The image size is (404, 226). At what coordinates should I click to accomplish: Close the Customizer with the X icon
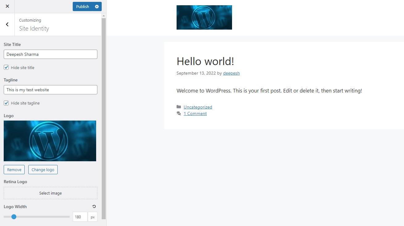(7, 6)
